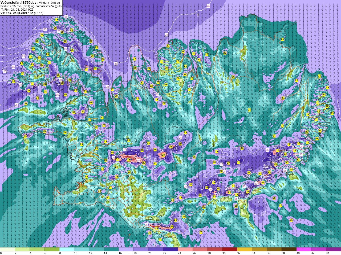Click the pale yellow 0–2 legend swatch
Viewport: 341px width, 255px height.
pos(7,249)
